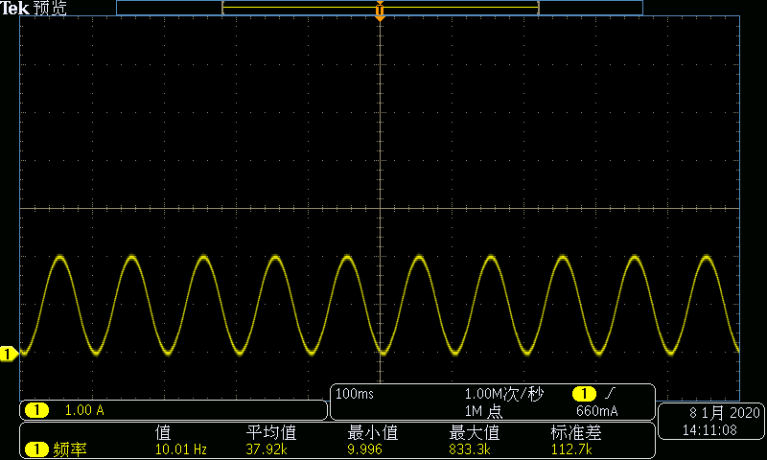Click the 9.996 minimum value
This screenshot has height=460, width=767.
(x=364, y=449)
